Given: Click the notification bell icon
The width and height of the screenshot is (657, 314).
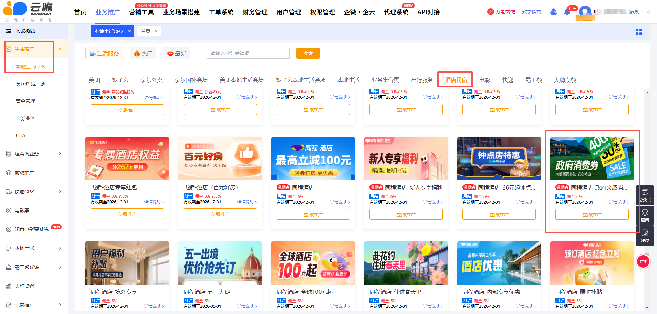Looking at the screenshot, I should [567, 12].
